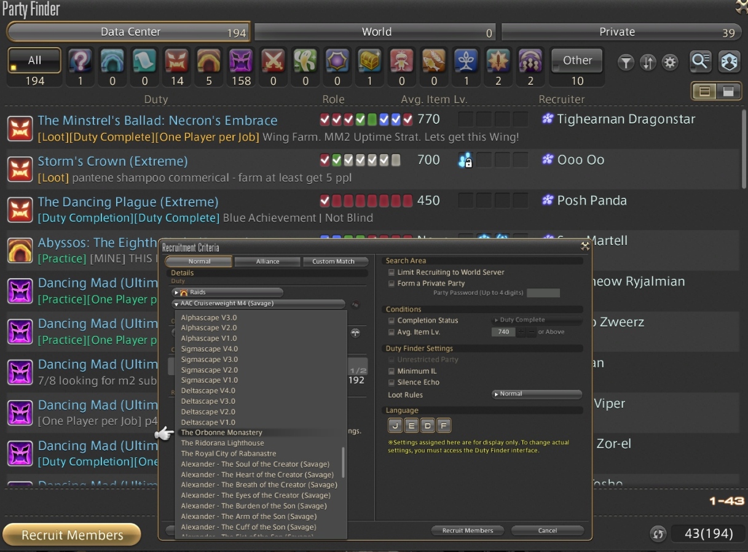This screenshot has width=748, height=552.
Task: Enable the Avg. Item Lv. condition
Action: [x=392, y=332]
